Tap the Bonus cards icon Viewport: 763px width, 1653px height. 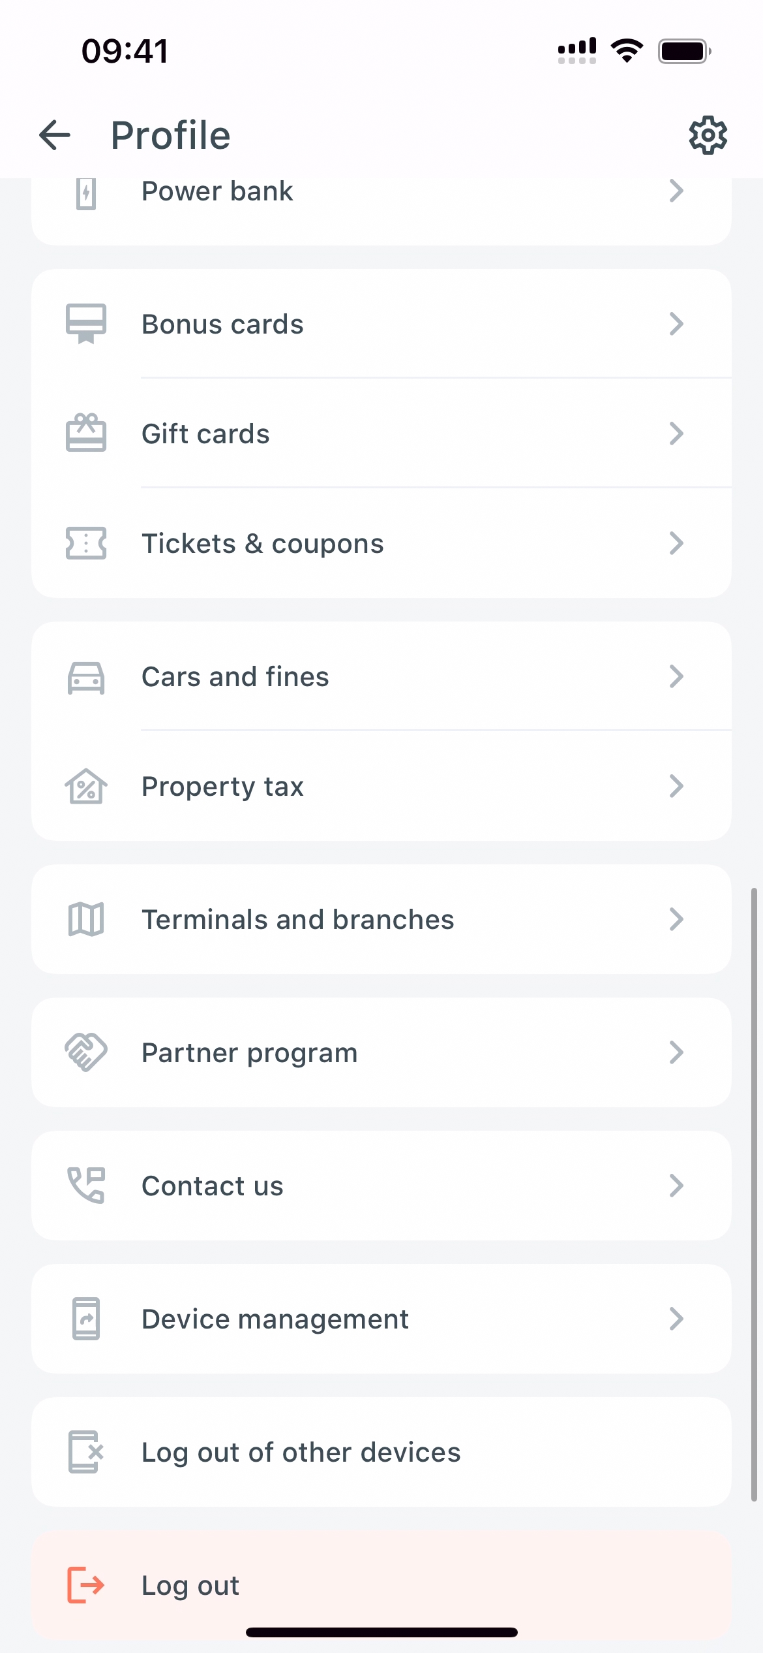[85, 324]
